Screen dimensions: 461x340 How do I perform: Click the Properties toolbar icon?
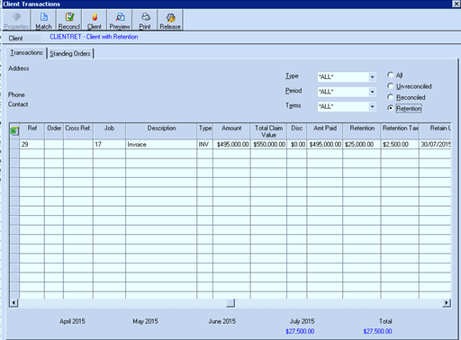[x=16, y=21]
